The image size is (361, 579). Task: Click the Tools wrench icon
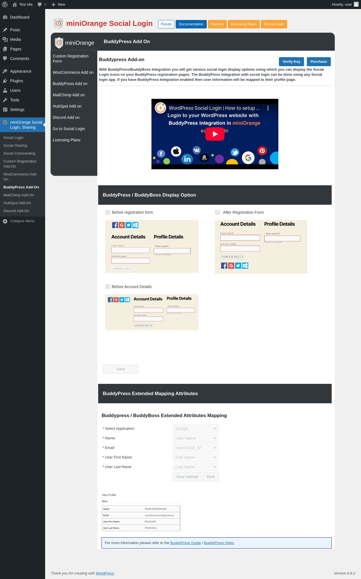[x=5, y=100]
